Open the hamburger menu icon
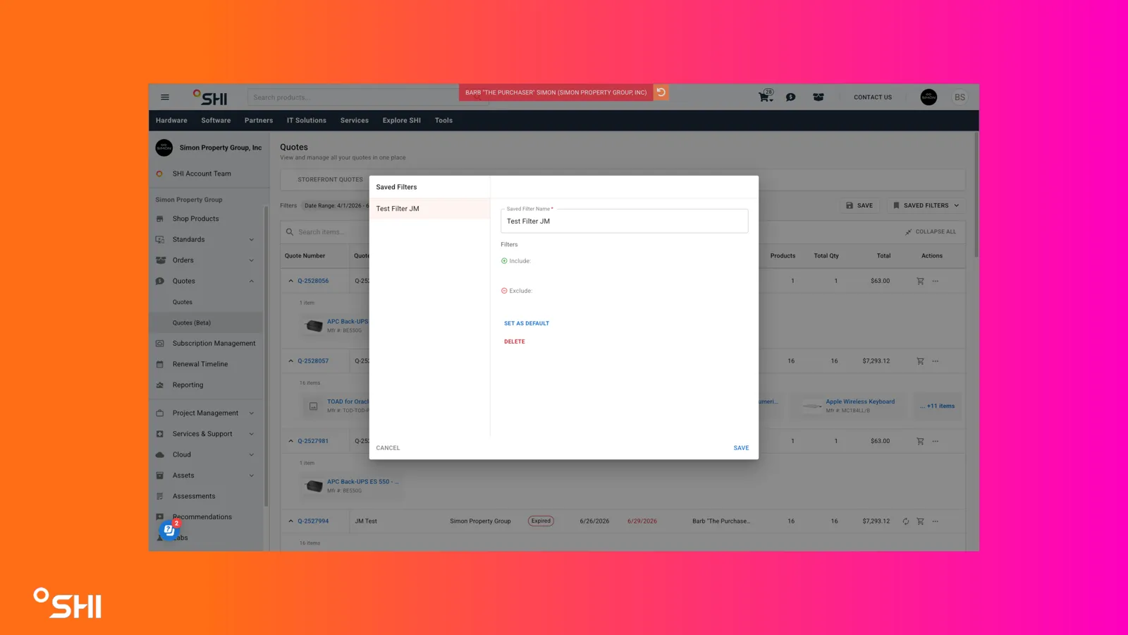The width and height of the screenshot is (1128, 635). pos(165,97)
